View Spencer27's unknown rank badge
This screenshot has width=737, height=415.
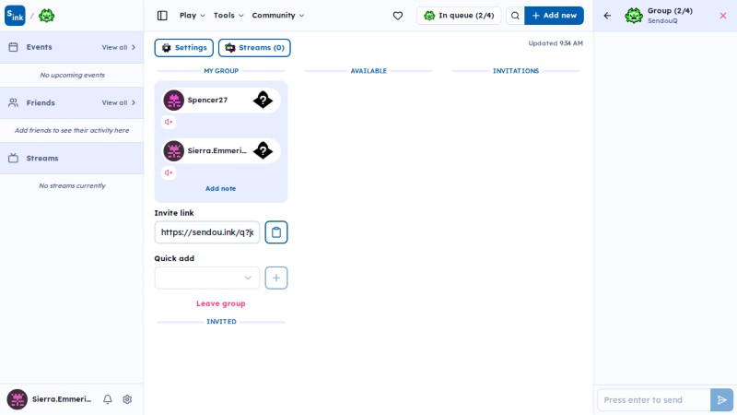[x=263, y=100]
